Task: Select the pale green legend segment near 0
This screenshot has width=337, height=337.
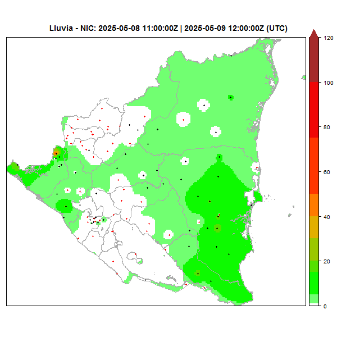Action: pyautogui.click(x=314, y=299)
